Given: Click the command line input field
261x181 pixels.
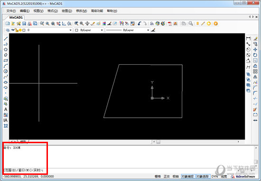Looking at the screenshot, I should click(x=128, y=171).
